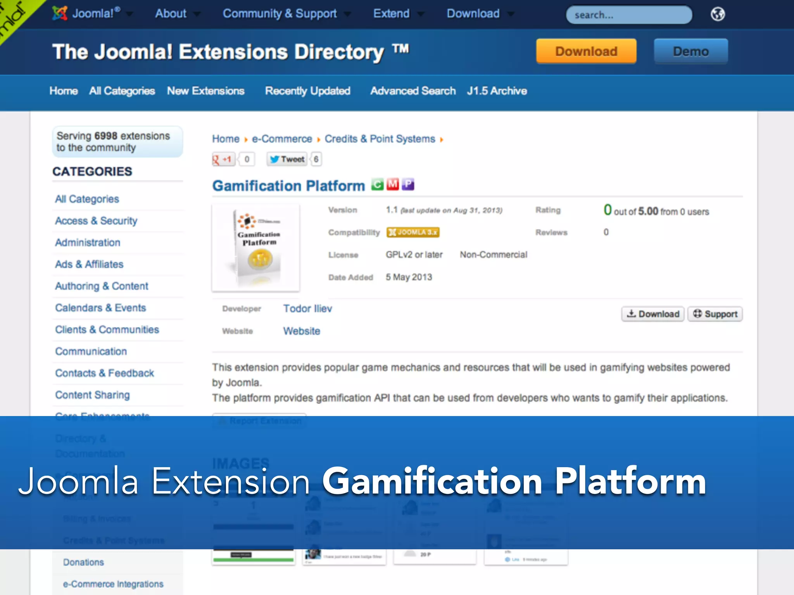
Task: Click the Gamification Platform box image
Action: 255,248
